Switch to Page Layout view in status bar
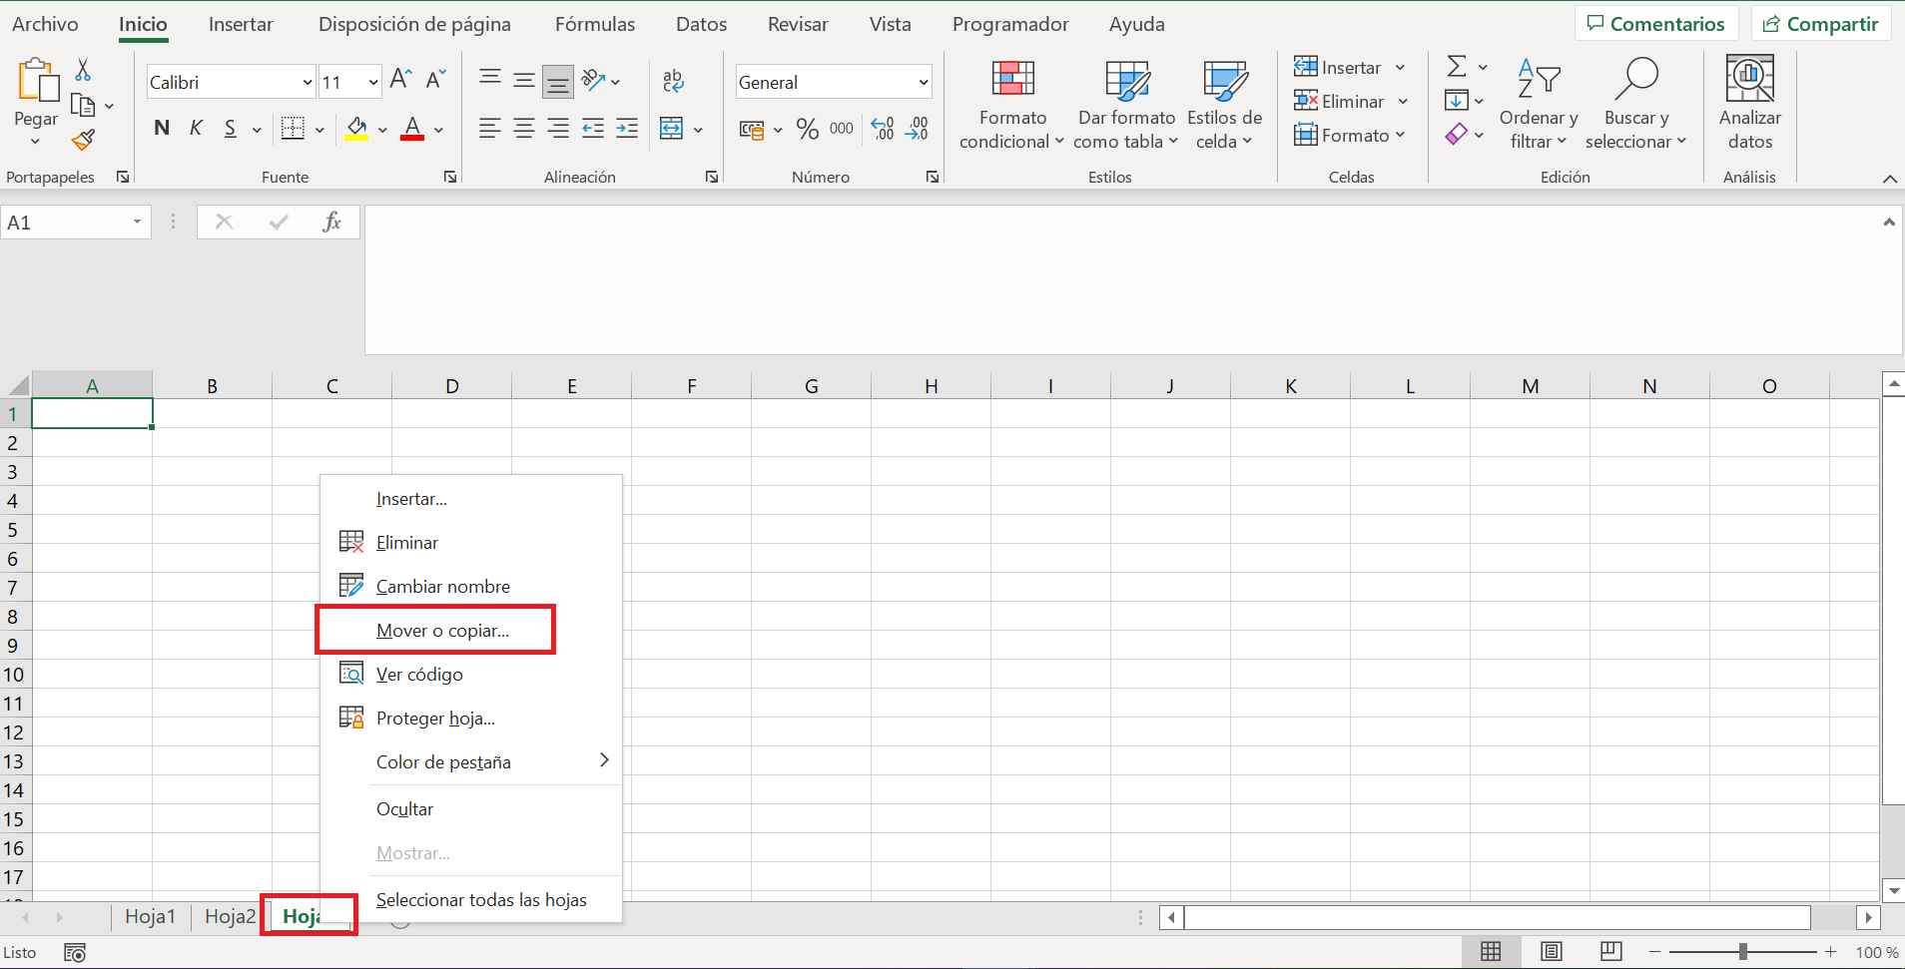The width and height of the screenshot is (1905, 969). click(1551, 952)
